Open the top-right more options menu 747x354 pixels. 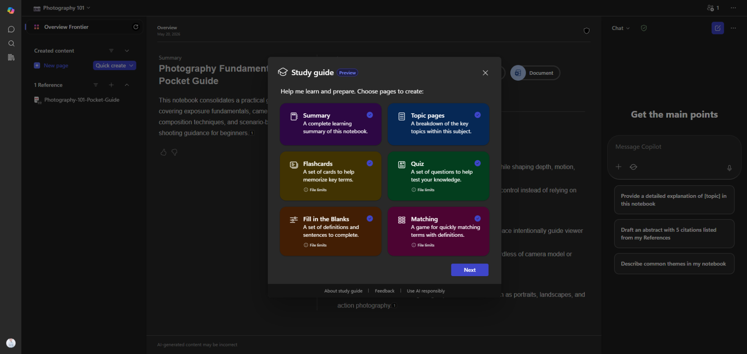pos(733,8)
